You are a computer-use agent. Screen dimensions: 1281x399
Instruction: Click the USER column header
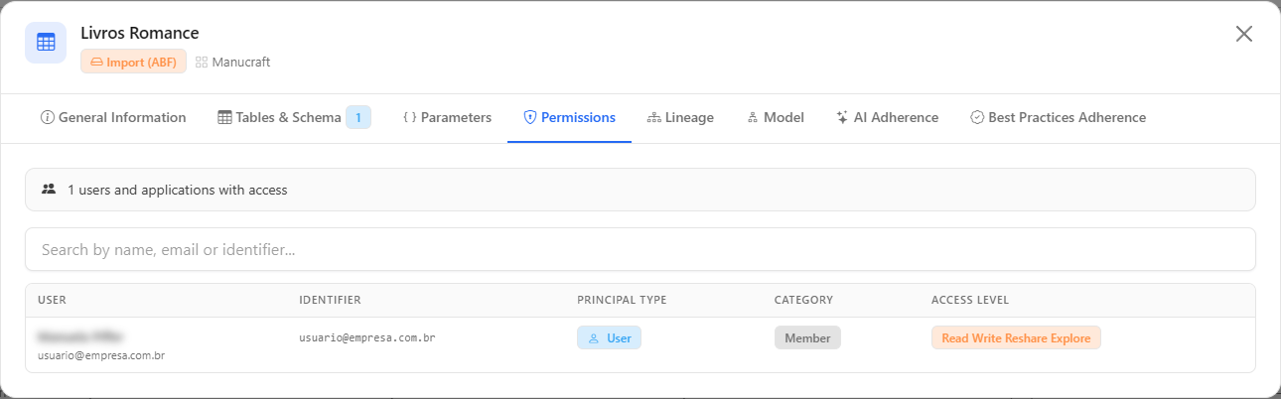52,300
